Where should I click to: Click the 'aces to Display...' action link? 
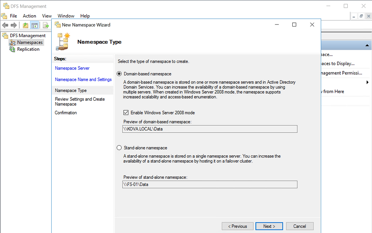(x=338, y=64)
